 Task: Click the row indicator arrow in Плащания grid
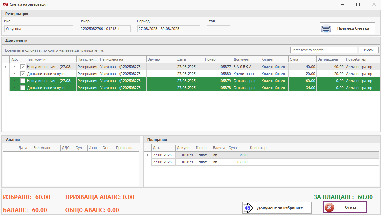[x=148, y=155]
